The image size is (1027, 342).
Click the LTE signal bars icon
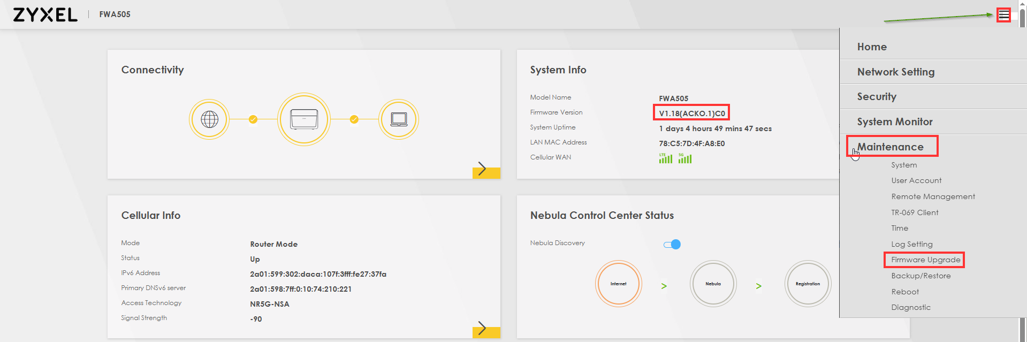[x=666, y=158]
